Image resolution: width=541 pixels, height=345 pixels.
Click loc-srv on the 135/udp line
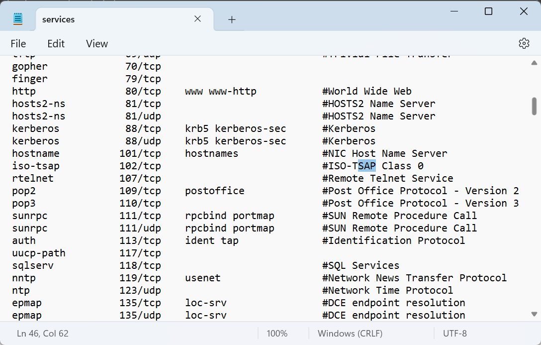206,315
